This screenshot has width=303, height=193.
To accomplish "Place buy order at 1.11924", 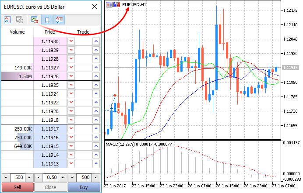I will click(96, 93).
